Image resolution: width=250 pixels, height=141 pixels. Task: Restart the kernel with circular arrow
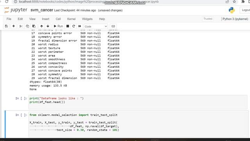[x=73, y=26]
